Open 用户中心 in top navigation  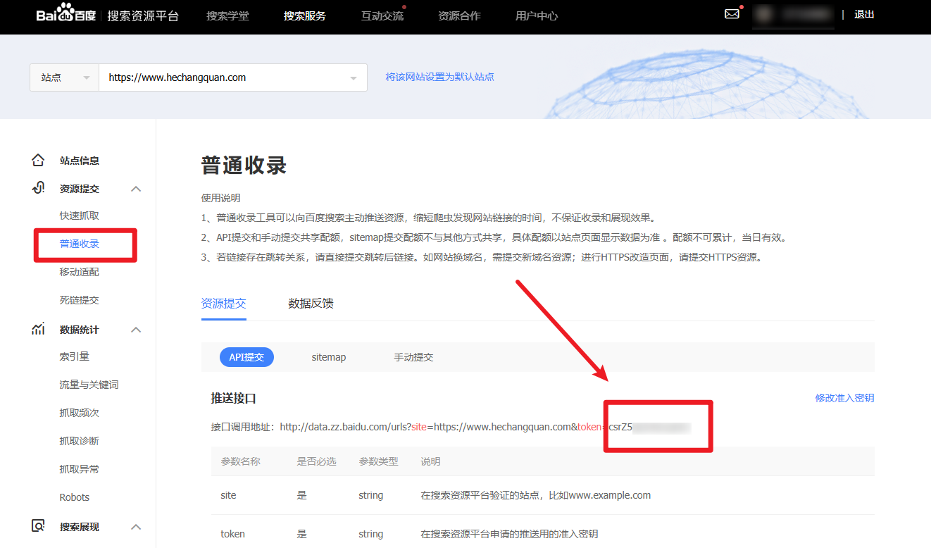(x=537, y=15)
